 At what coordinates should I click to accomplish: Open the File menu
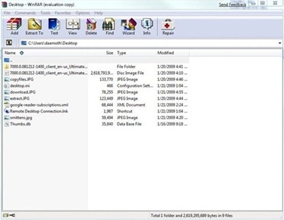[x=7, y=13]
